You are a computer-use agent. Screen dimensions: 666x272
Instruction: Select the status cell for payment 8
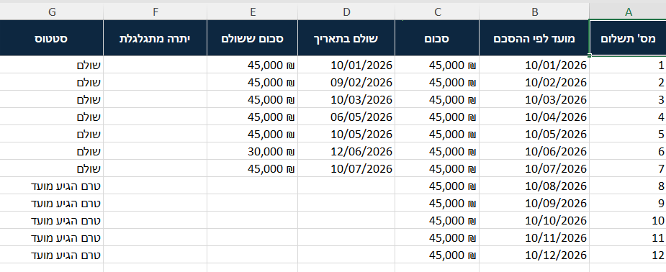pyautogui.click(x=52, y=186)
